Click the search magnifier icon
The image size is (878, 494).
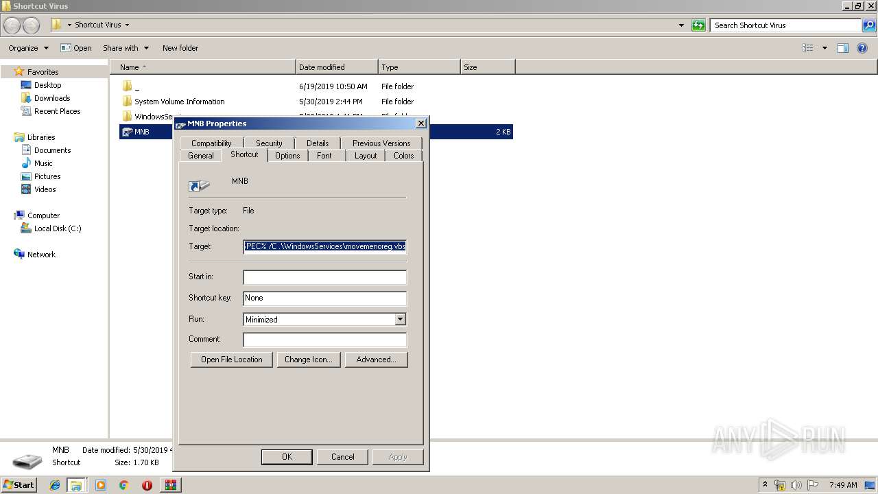pyautogui.click(x=869, y=25)
